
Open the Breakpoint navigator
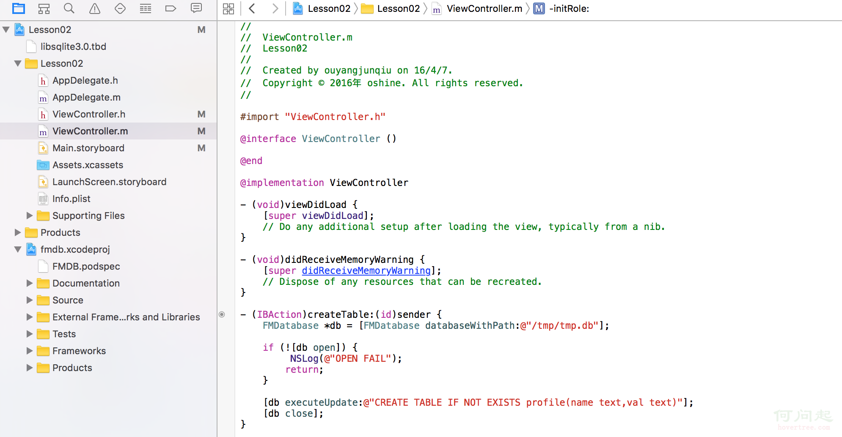171,8
